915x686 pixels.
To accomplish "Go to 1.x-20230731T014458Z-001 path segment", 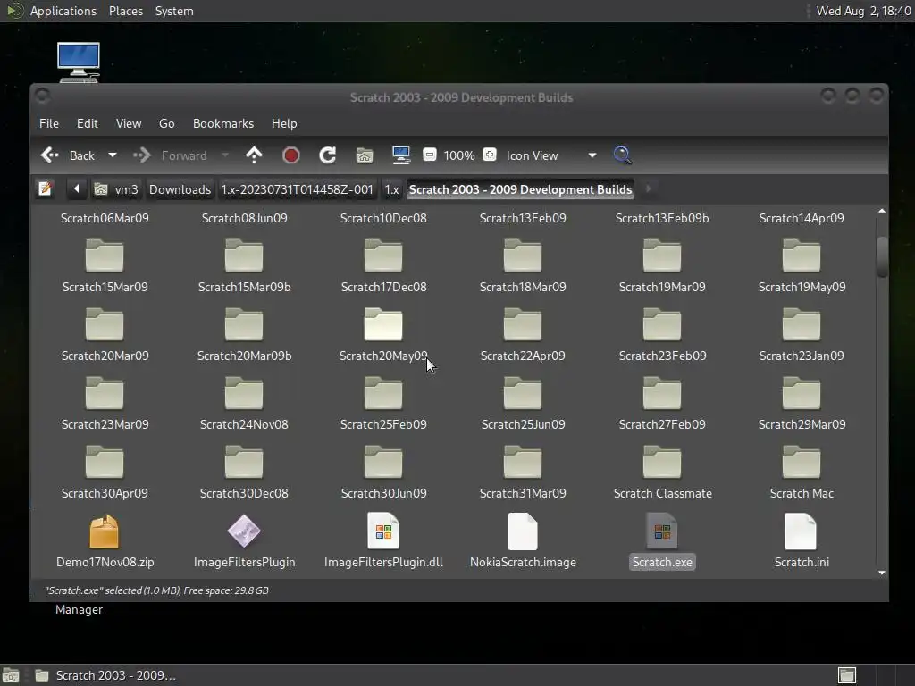I will (x=297, y=189).
